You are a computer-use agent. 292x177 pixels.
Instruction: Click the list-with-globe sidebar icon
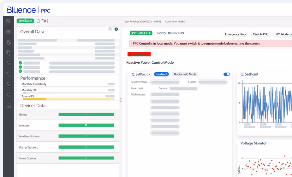(8, 42)
